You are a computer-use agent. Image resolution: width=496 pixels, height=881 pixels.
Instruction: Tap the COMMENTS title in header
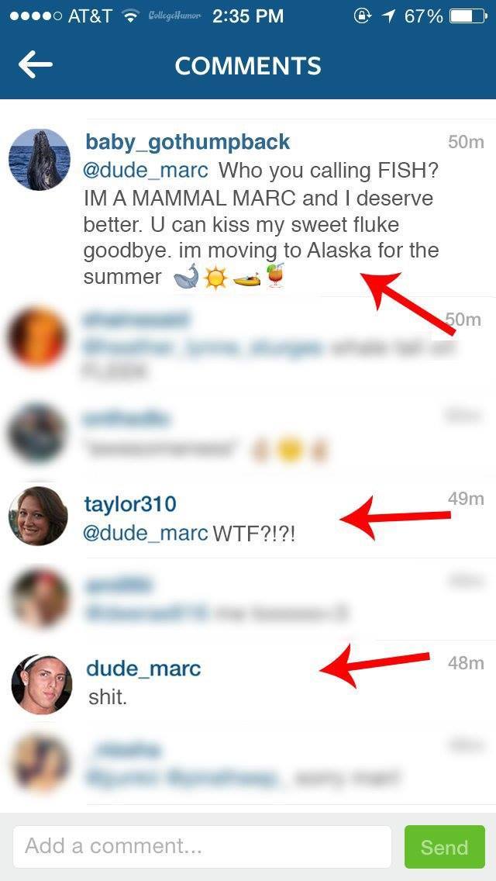[248, 66]
